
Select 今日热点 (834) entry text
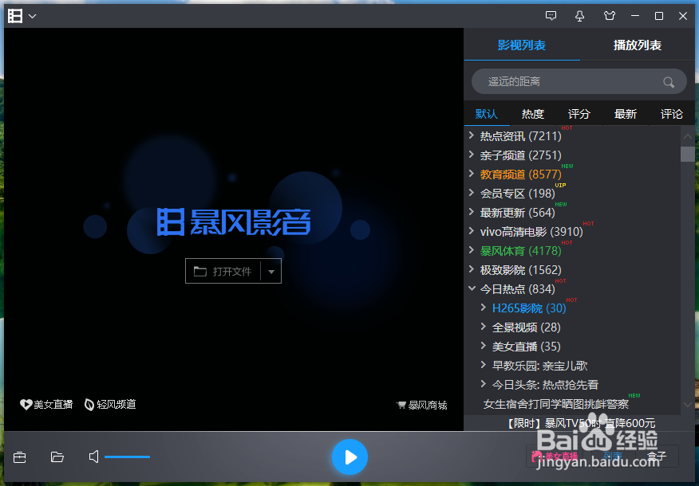[x=518, y=289]
